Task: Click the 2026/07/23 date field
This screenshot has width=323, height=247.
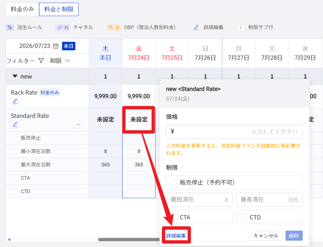Action: click(x=35, y=46)
